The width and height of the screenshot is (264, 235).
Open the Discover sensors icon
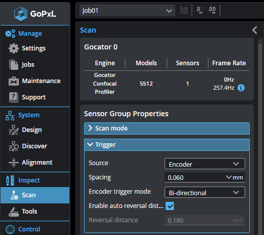point(14,146)
